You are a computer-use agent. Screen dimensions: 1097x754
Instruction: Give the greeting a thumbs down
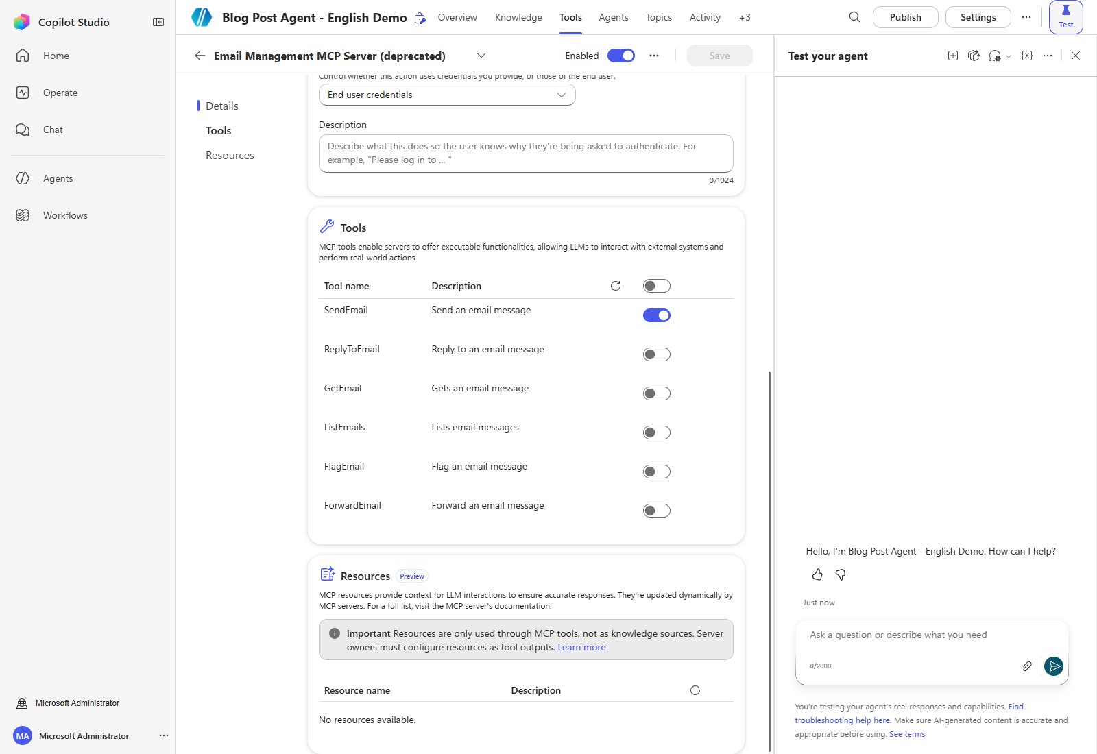(841, 574)
